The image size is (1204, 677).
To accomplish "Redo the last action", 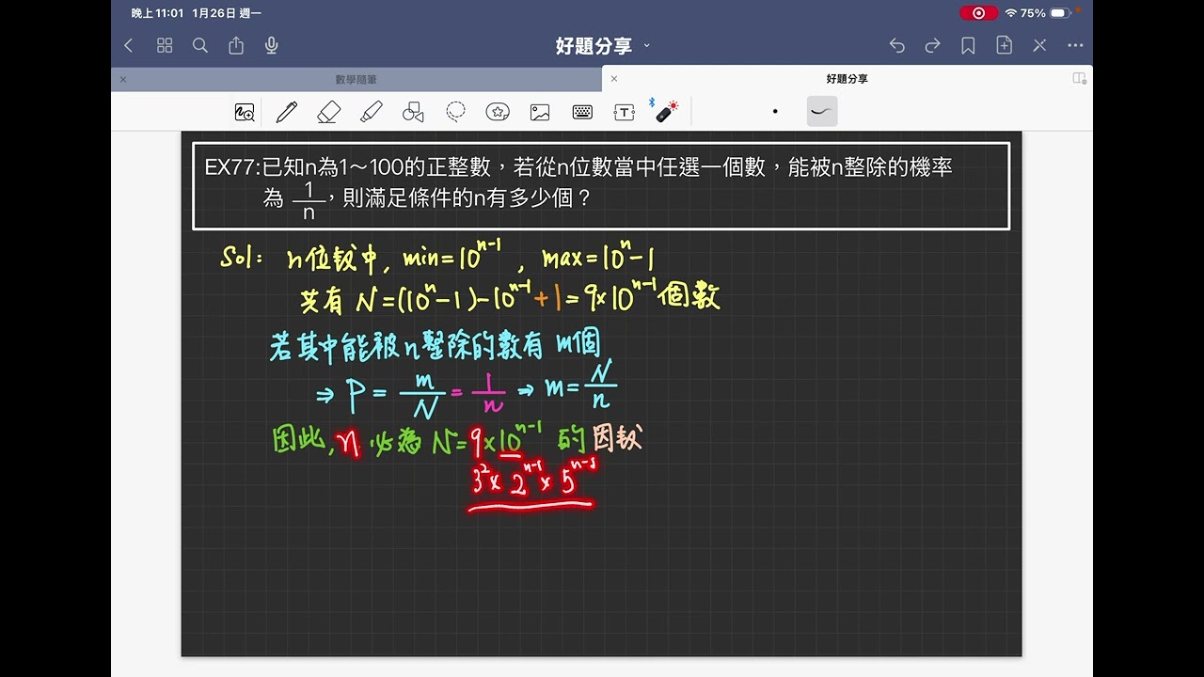I will coord(932,45).
